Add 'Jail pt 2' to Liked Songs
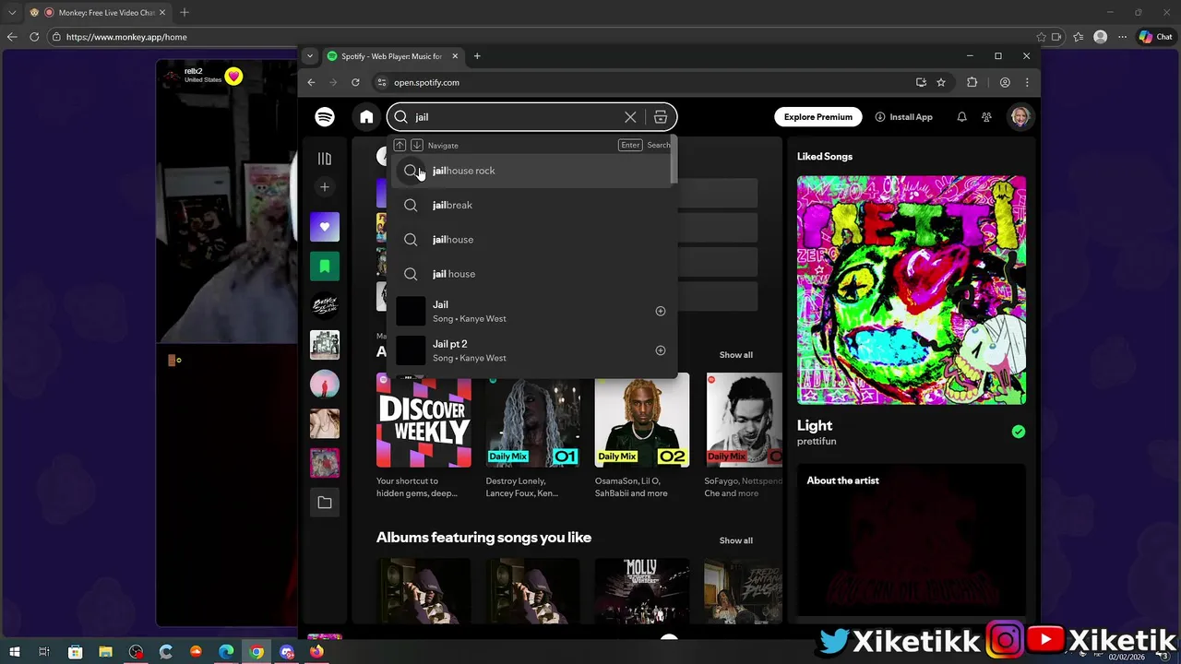Screen dimensions: 1181x664 pyautogui.click(x=660, y=350)
